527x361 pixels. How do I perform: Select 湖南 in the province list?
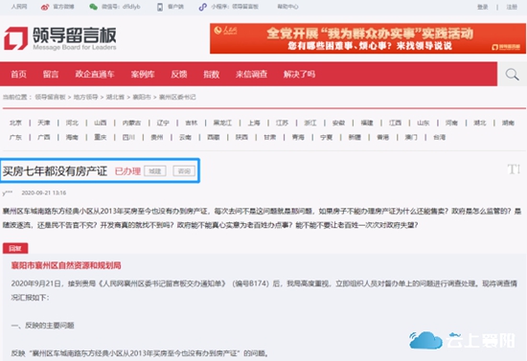[508, 123]
